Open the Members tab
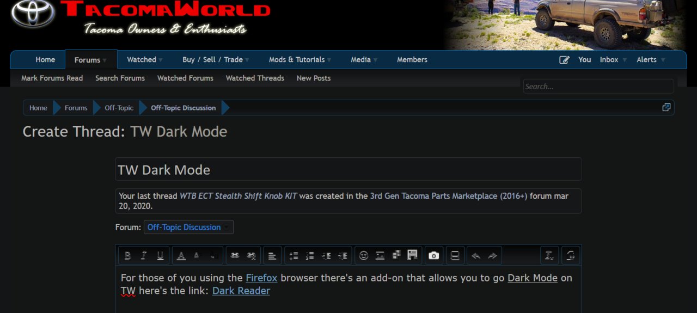697x313 pixels. click(412, 59)
